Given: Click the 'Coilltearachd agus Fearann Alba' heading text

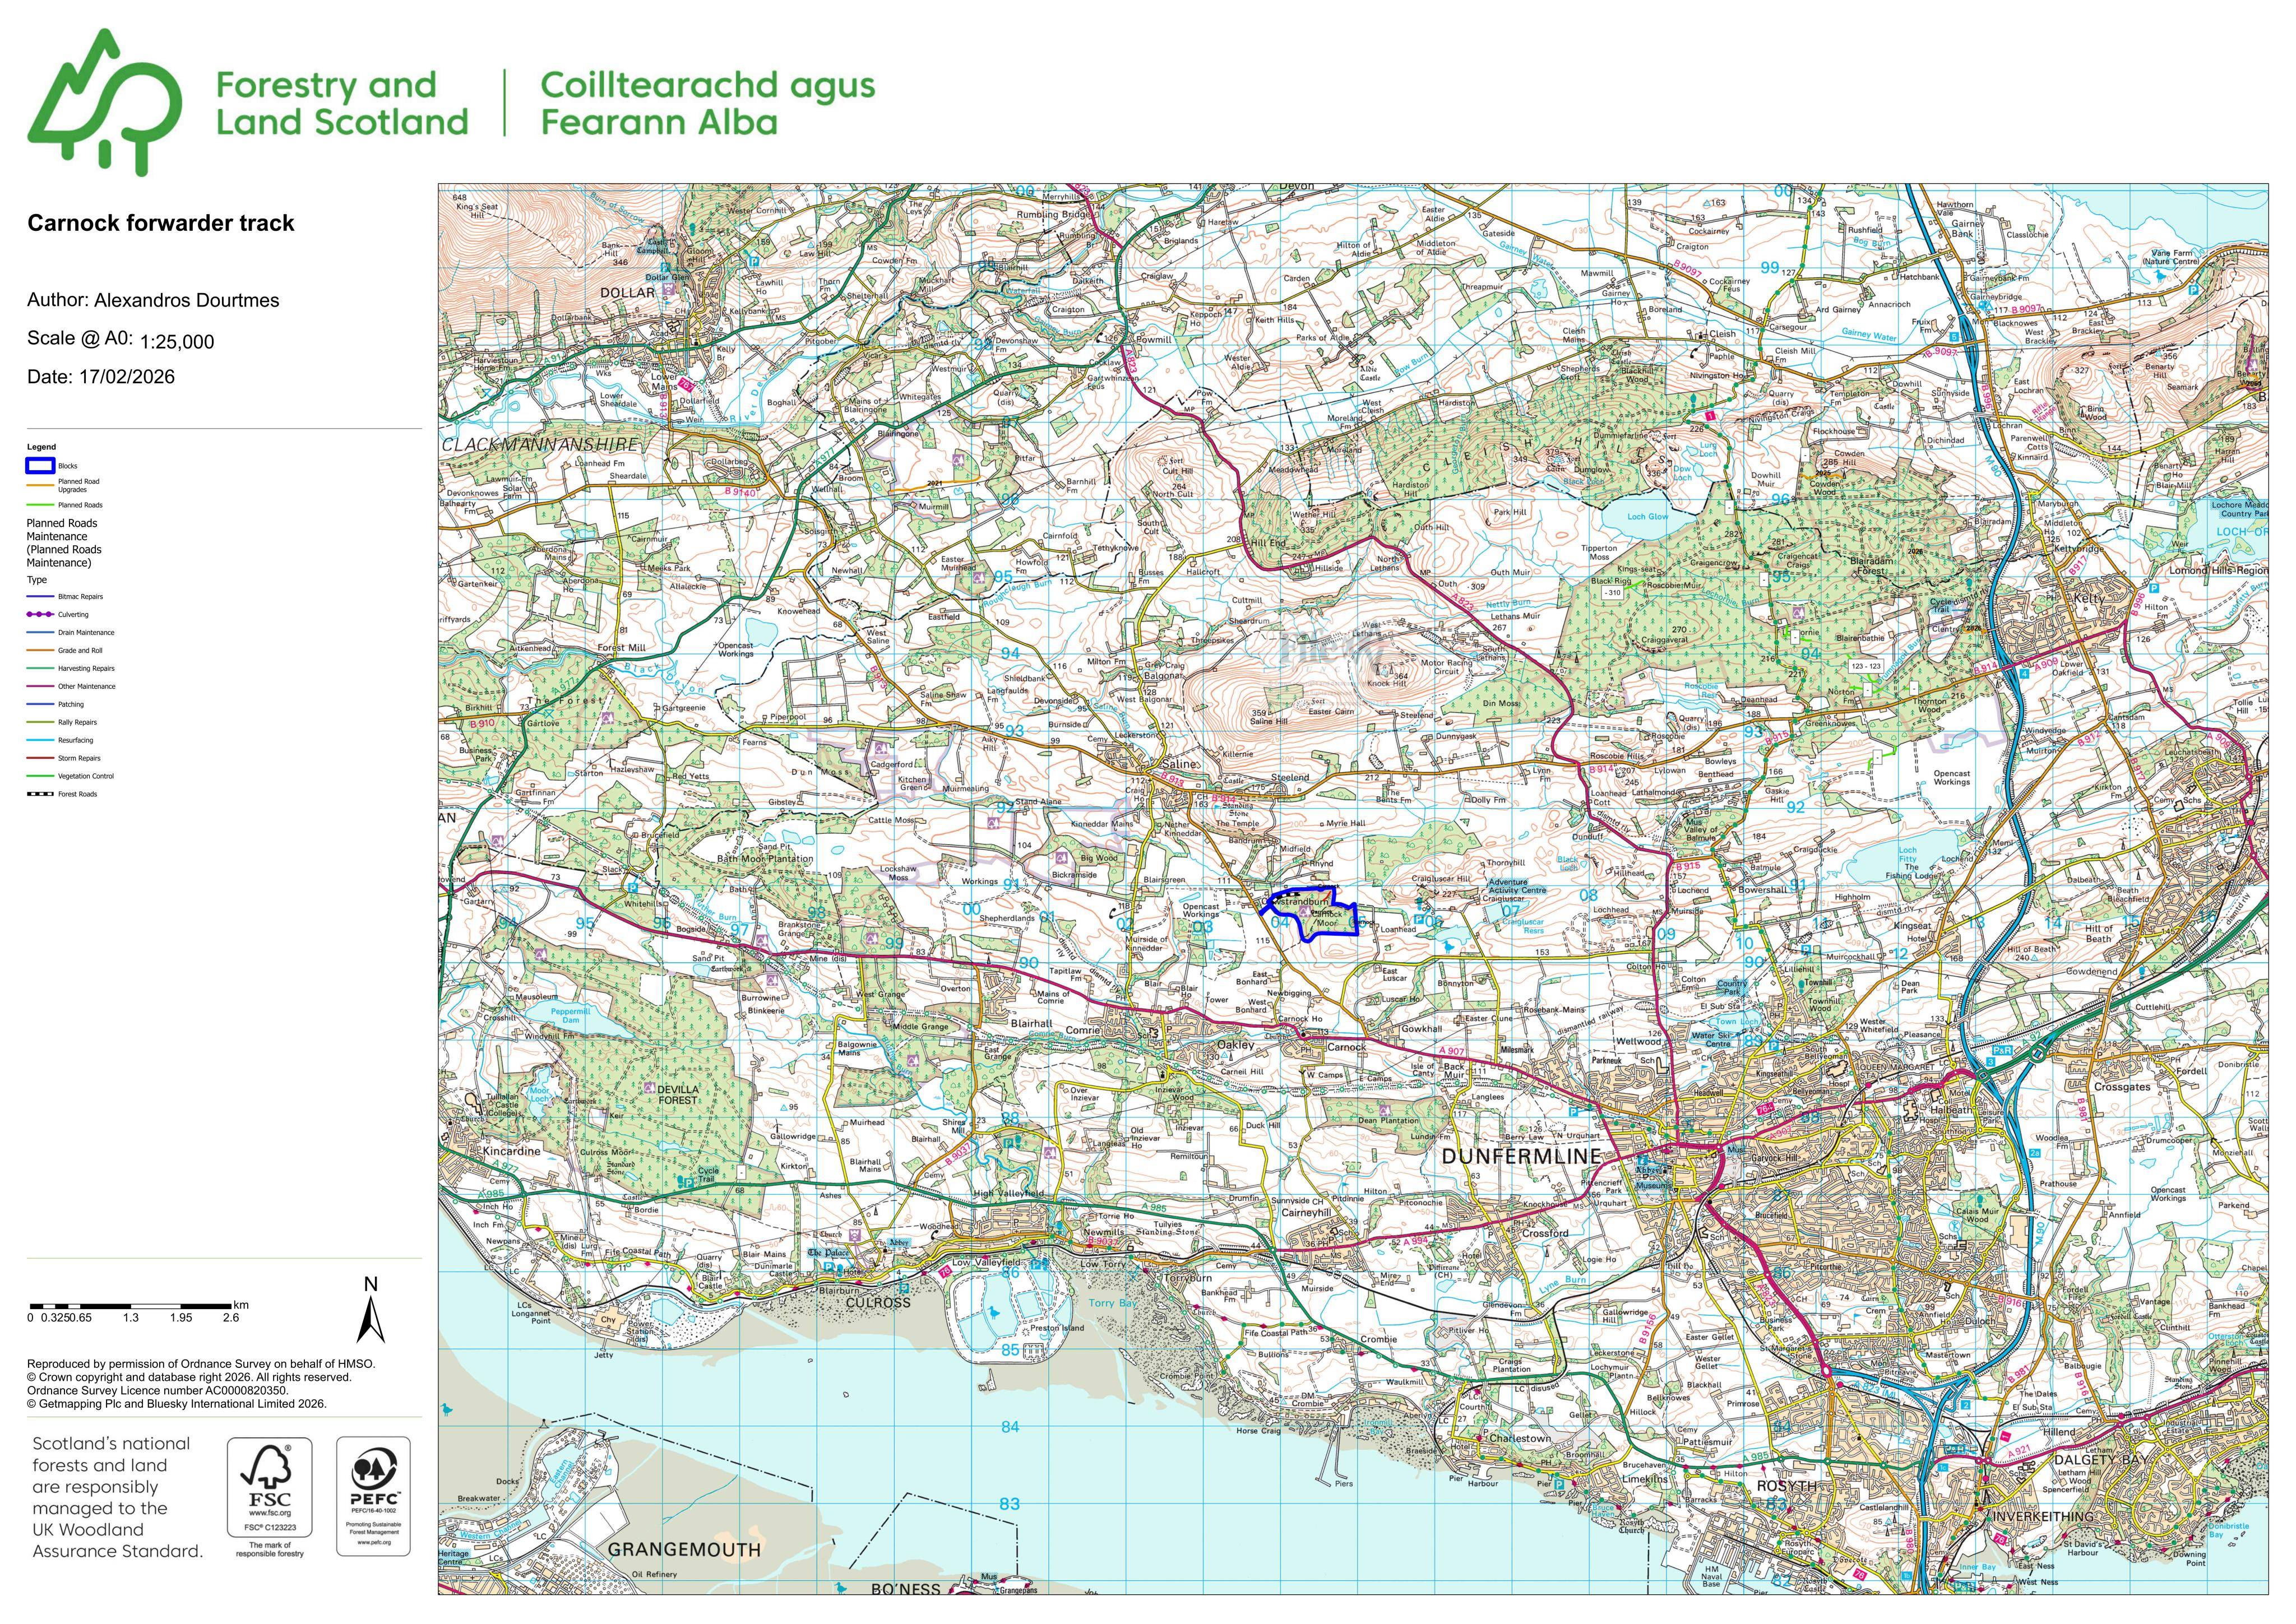Looking at the screenshot, I should tap(708, 103).
